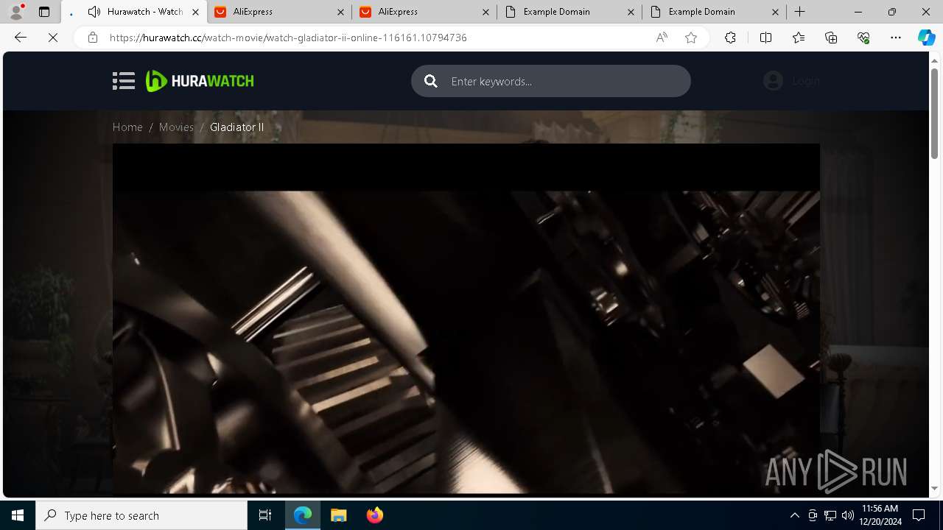Viewport: 943px width, 530px height.
Task: Mute the Hurawatch tab audio icon
Action: tap(94, 12)
